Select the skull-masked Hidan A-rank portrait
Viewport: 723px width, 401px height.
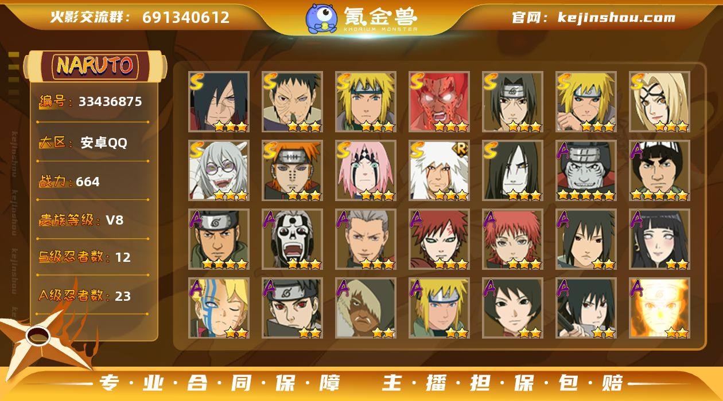coord(292,239)
